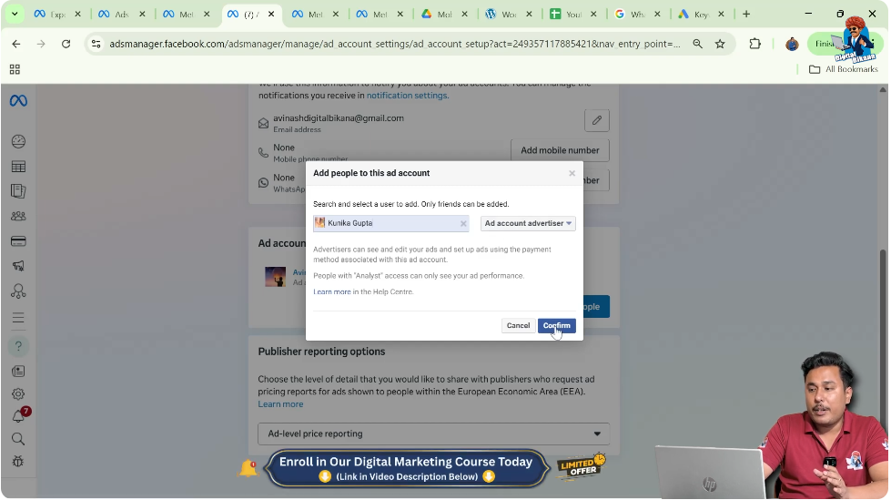The image size is (891, 500).
Task: Close the Add people dialog with X
Action: pos(572,173)
